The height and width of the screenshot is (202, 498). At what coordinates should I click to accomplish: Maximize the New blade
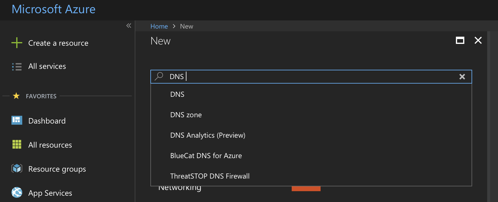click(x=460, y=40)
